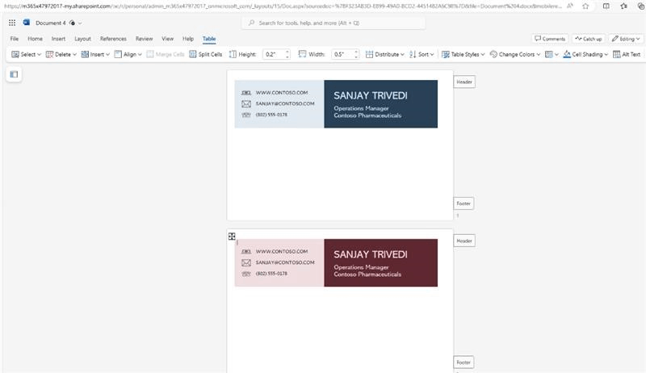
Task: Increase column Width with the up arrow
Action: pyautogui.click(x=356, y=52)
